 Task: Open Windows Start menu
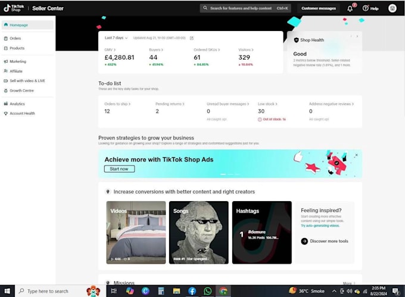click(x=7, y=291)
